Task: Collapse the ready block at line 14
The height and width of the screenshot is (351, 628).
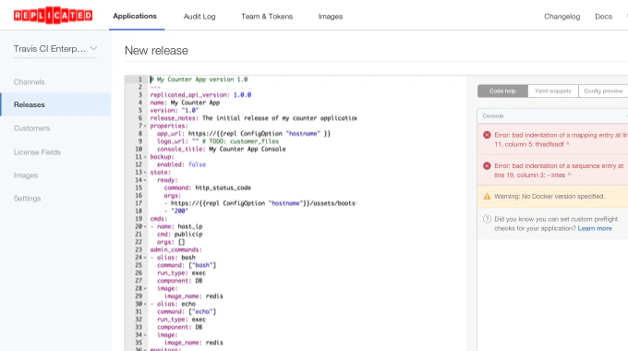Action: click(145, 180)
